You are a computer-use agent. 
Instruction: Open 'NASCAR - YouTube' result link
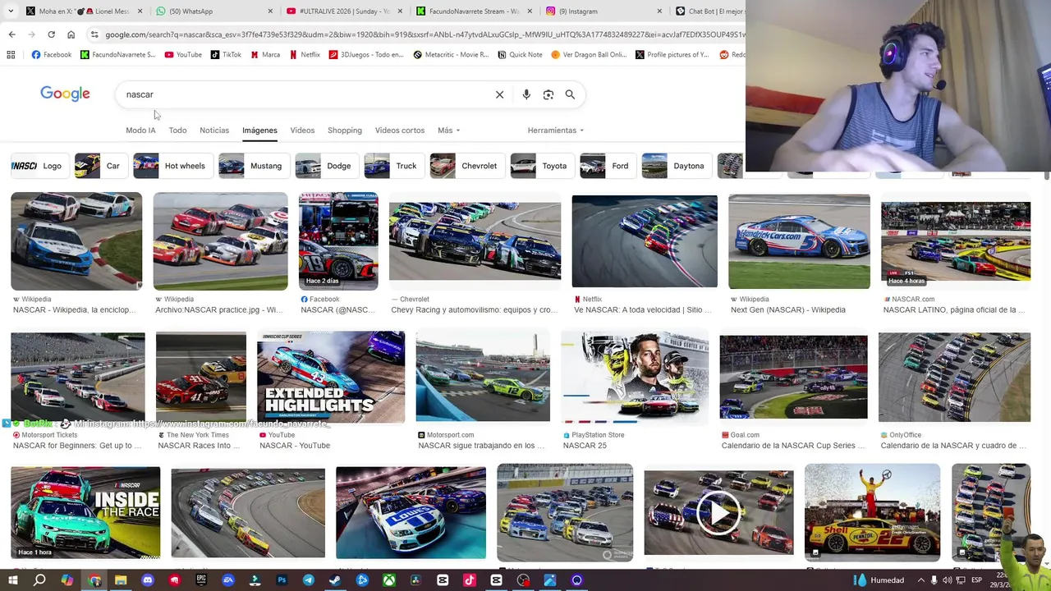pyautogui.click(x=295, y=446)
